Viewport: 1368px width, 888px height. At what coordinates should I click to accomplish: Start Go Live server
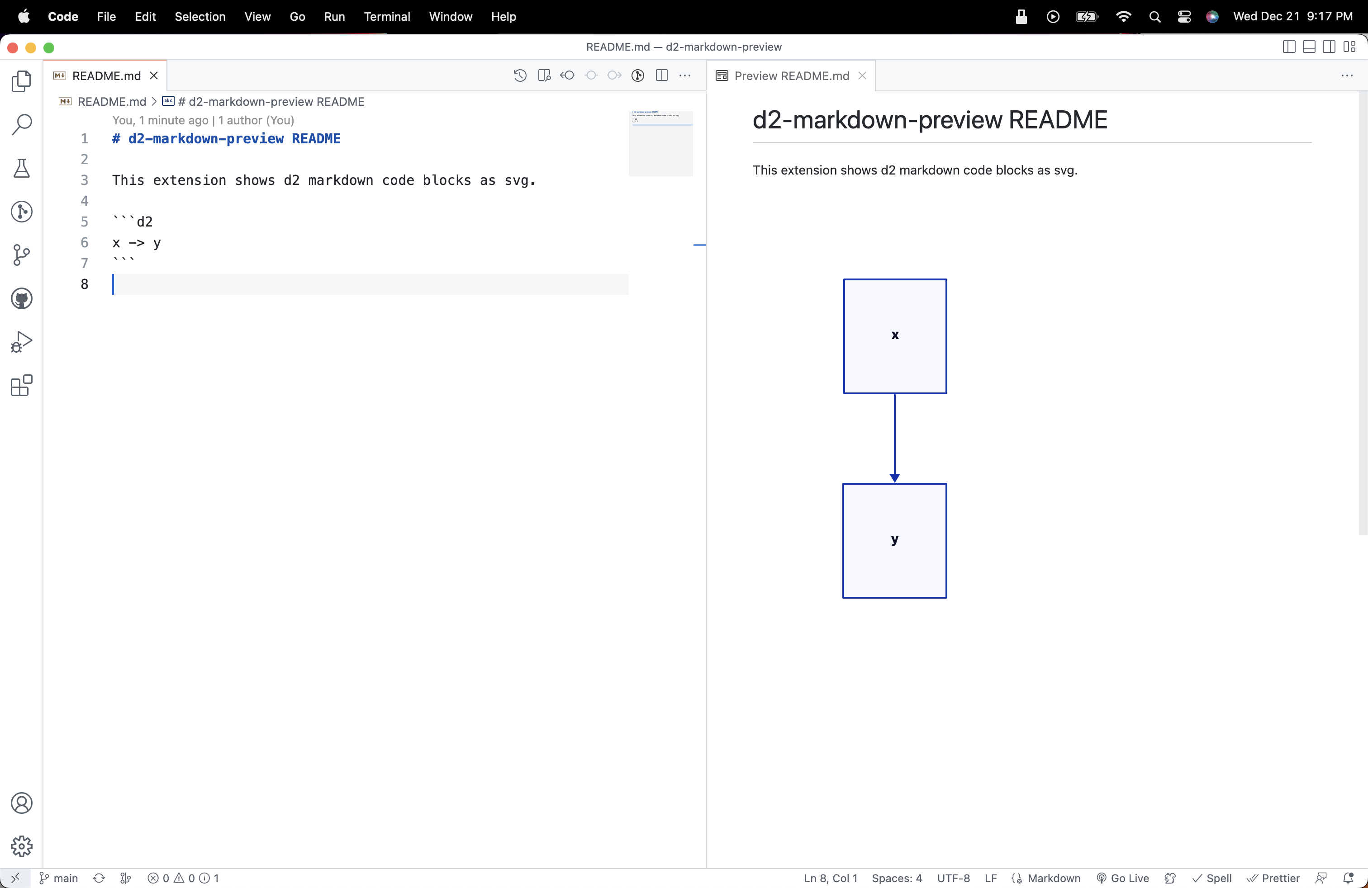pyautogui.click(x=1122, y=878)
